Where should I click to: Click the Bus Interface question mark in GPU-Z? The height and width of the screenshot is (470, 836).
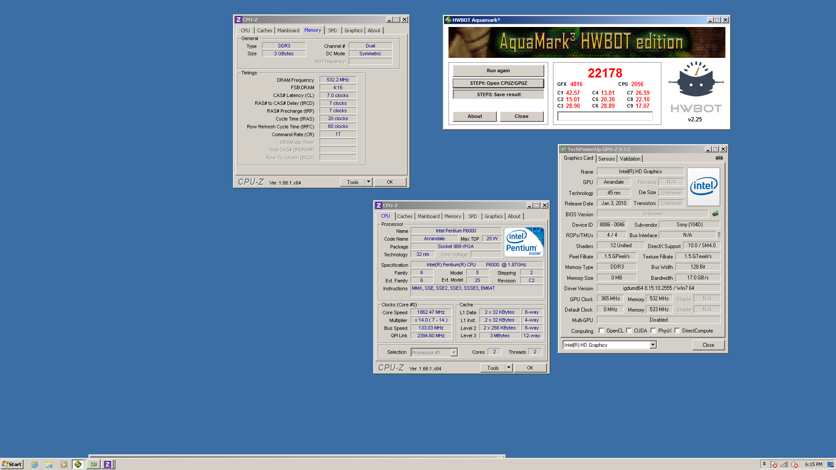(719, 235)
